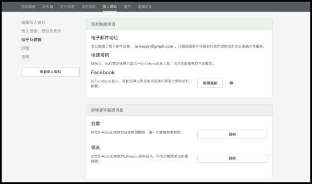Viewport: 312px width, 184px height.
Task: Click the LinkedIn linking description text
Action: (140, 159)
